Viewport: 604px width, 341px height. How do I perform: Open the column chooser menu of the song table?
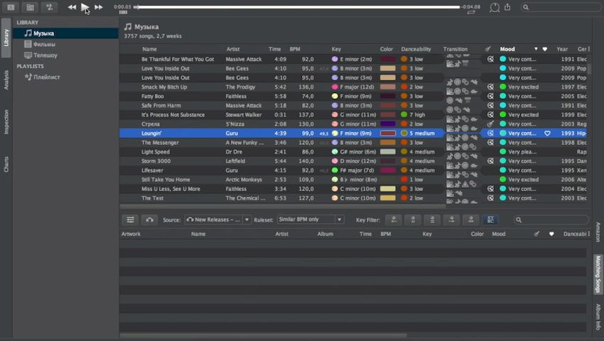[588, 49]
